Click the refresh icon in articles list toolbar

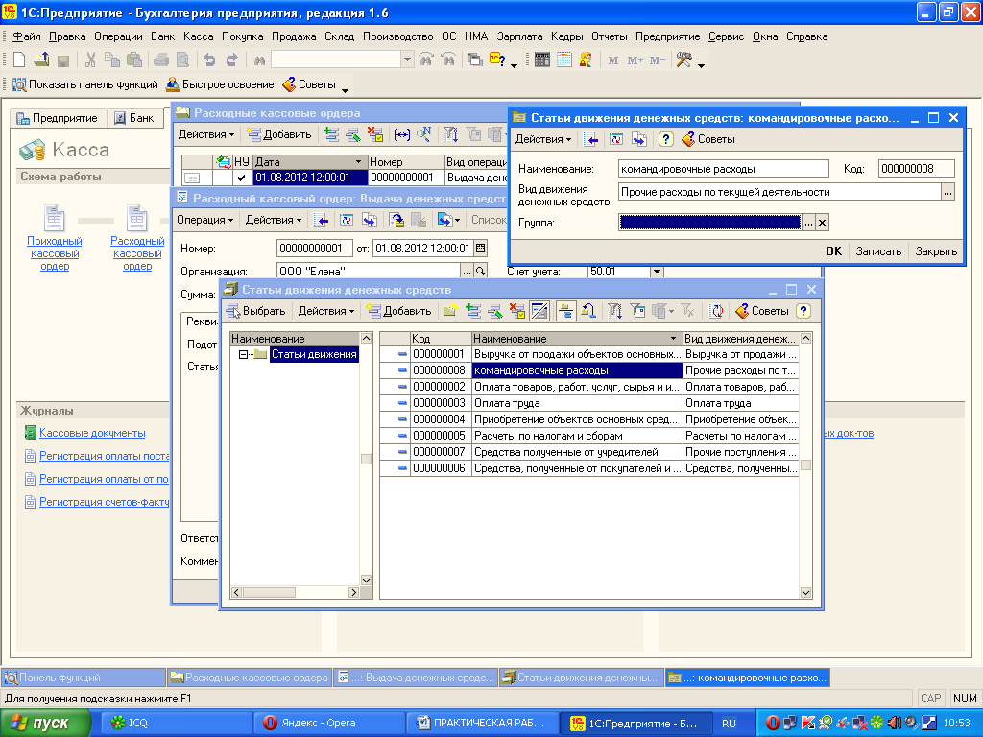point(716,311)
